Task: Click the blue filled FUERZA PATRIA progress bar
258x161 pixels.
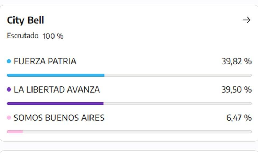Action: pos(56,75)
